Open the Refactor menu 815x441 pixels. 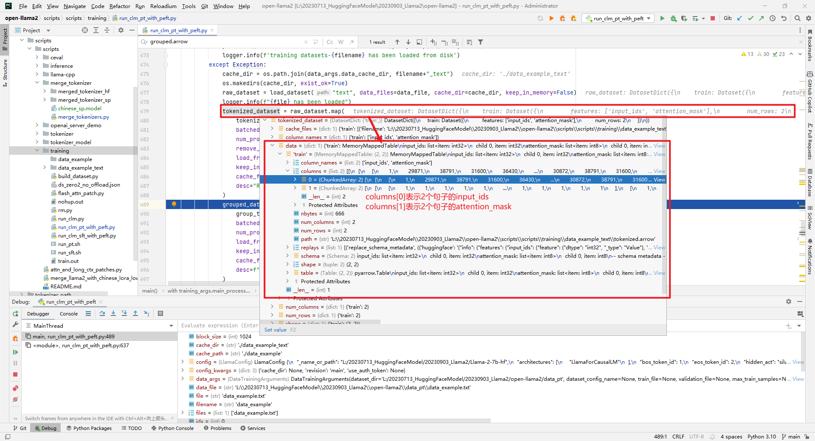point(120,6)
